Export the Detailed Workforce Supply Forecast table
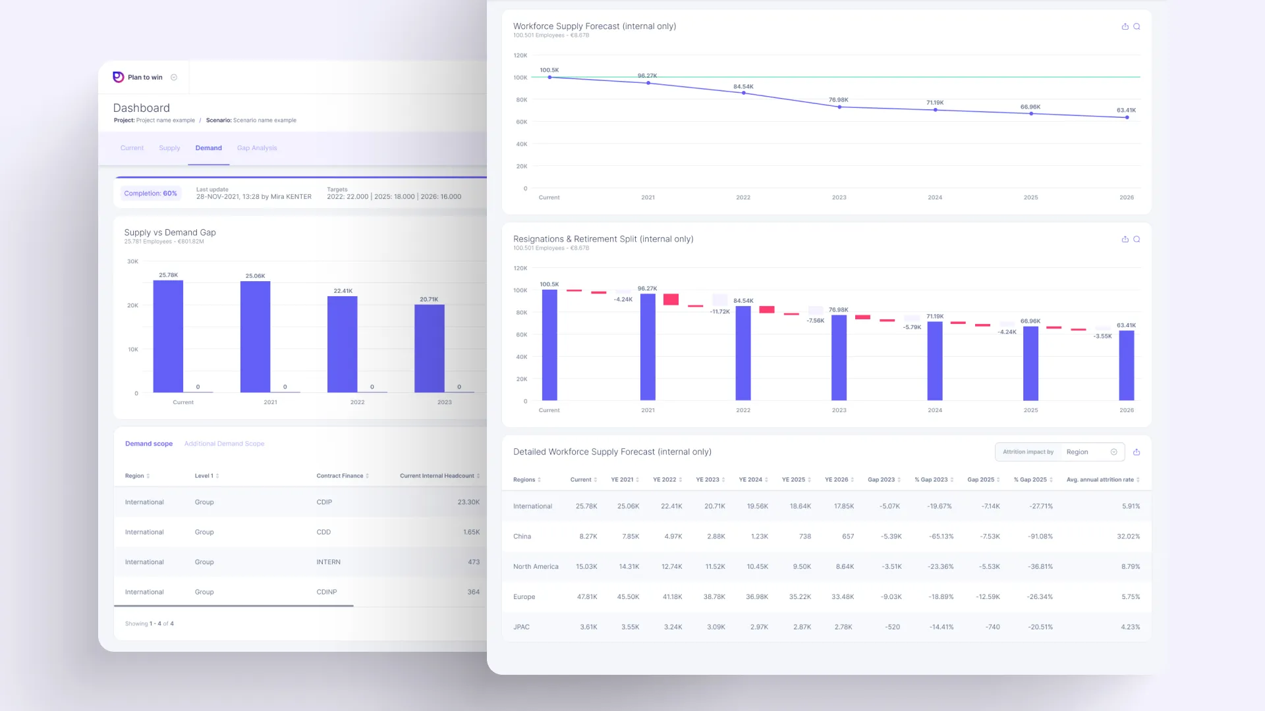Viewport: 1265px width, 711px height. (x=1137, y=452)
